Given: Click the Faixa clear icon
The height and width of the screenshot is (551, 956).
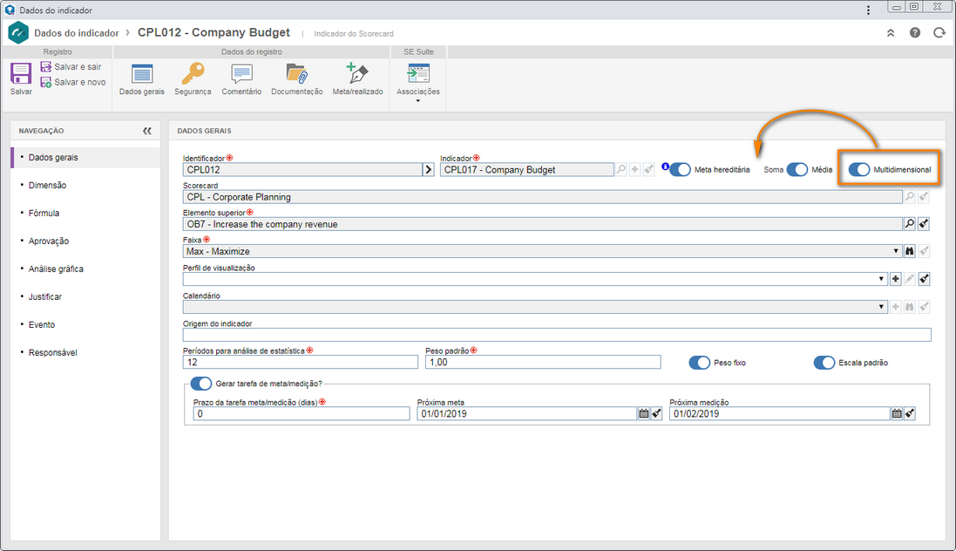Looking at the screenshot, I should 924,251.
